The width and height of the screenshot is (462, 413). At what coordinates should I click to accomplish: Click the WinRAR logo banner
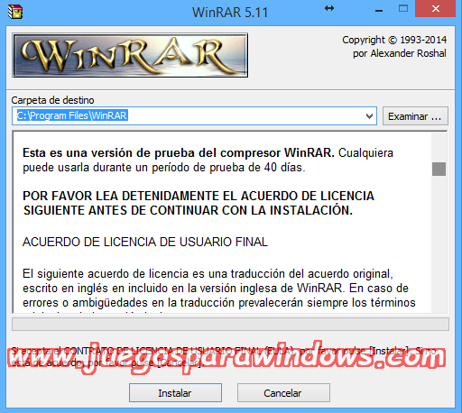pos(130,55)
